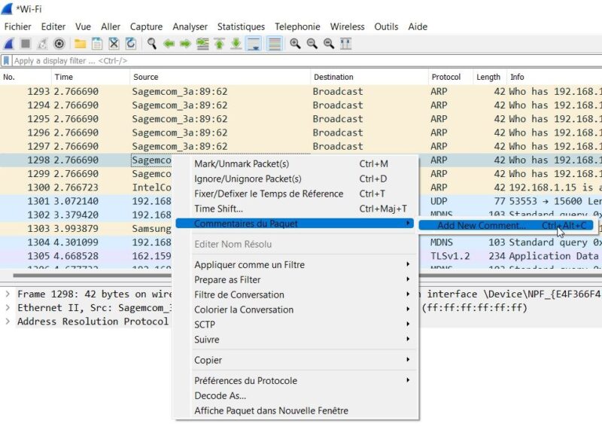Reset text to normal size icon

coord(329,44)
